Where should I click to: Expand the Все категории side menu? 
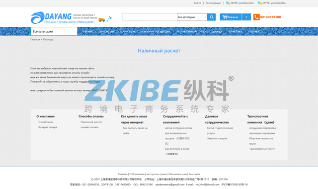(54, 31)
